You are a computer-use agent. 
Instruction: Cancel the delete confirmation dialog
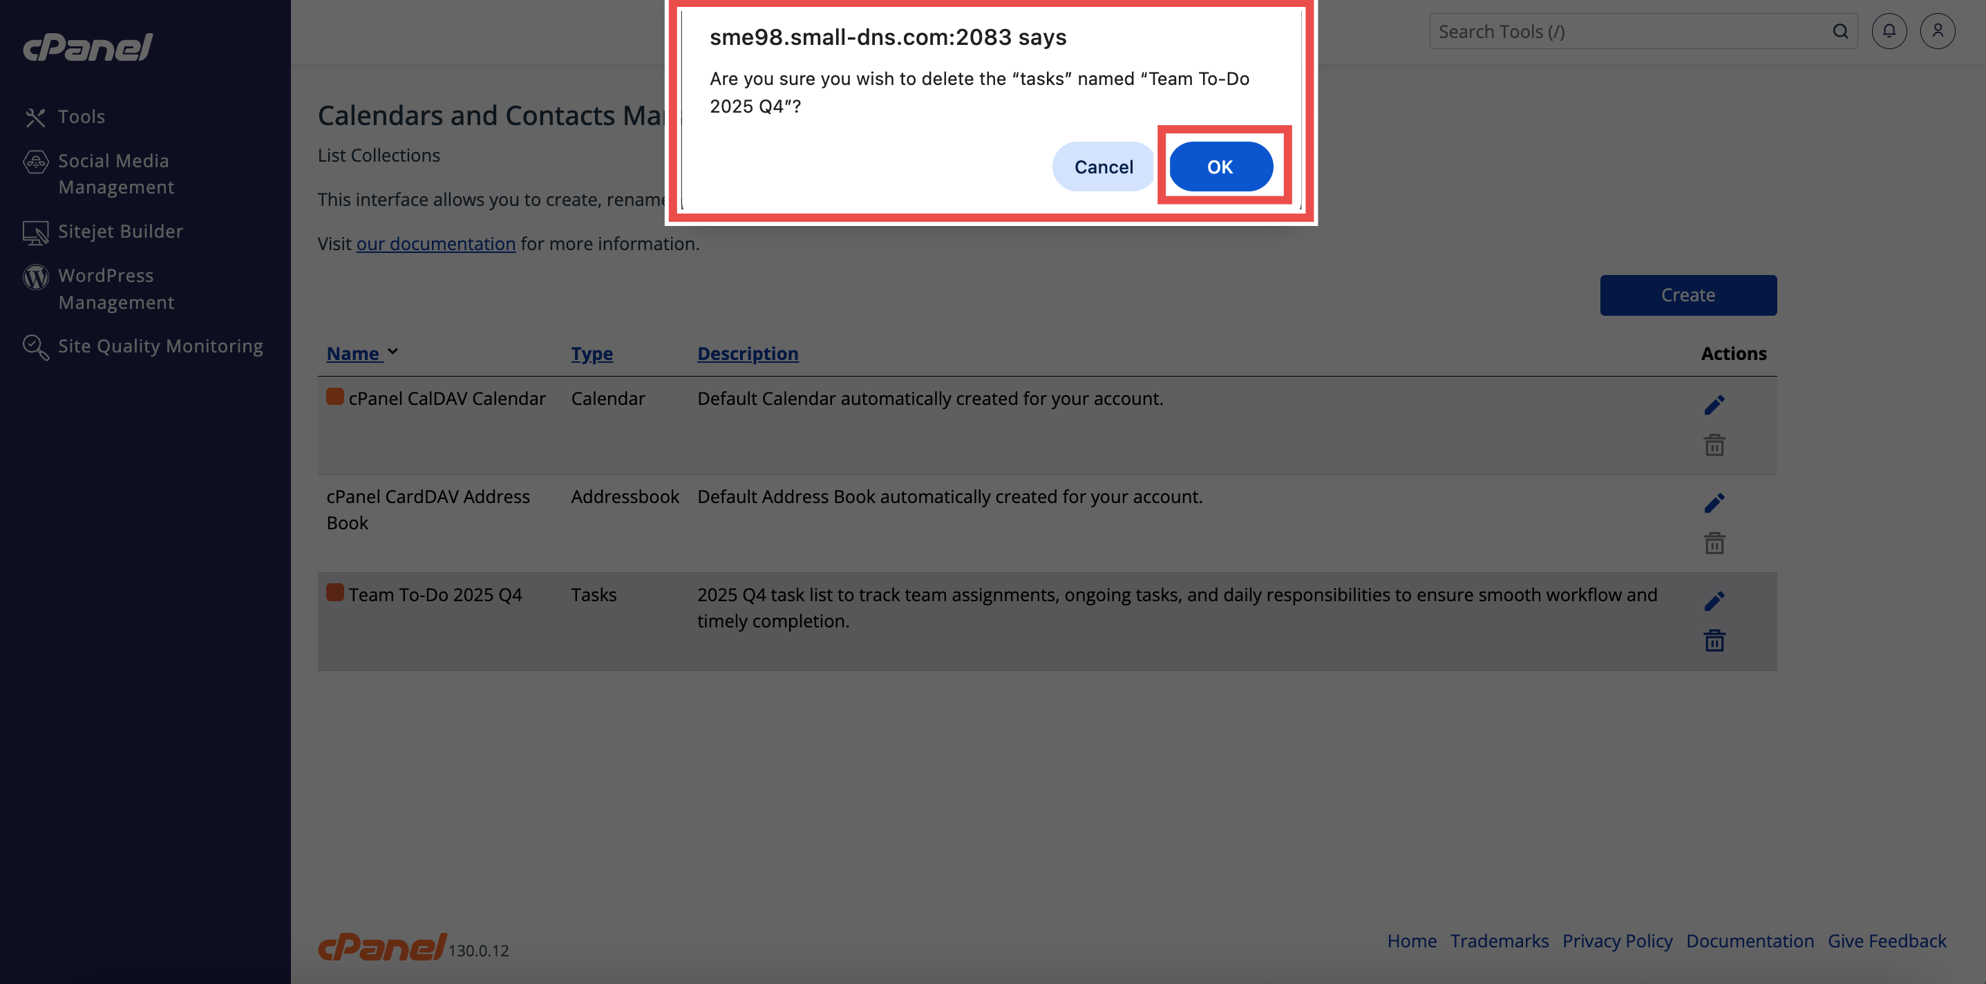pos(1104,167)
